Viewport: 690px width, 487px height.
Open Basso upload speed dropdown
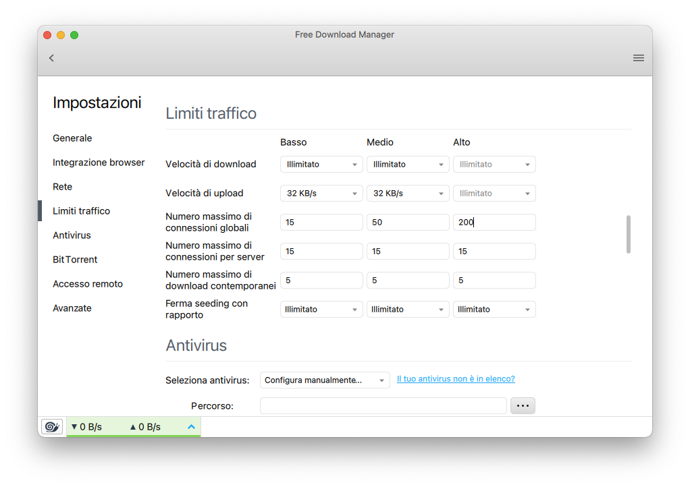(321, 194)
